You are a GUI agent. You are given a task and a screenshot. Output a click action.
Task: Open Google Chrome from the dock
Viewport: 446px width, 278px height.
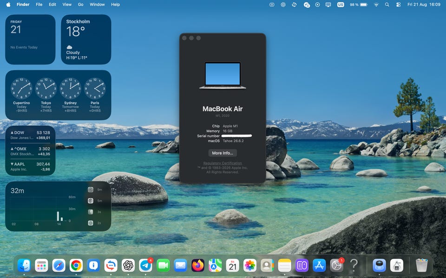coord(76,265)
